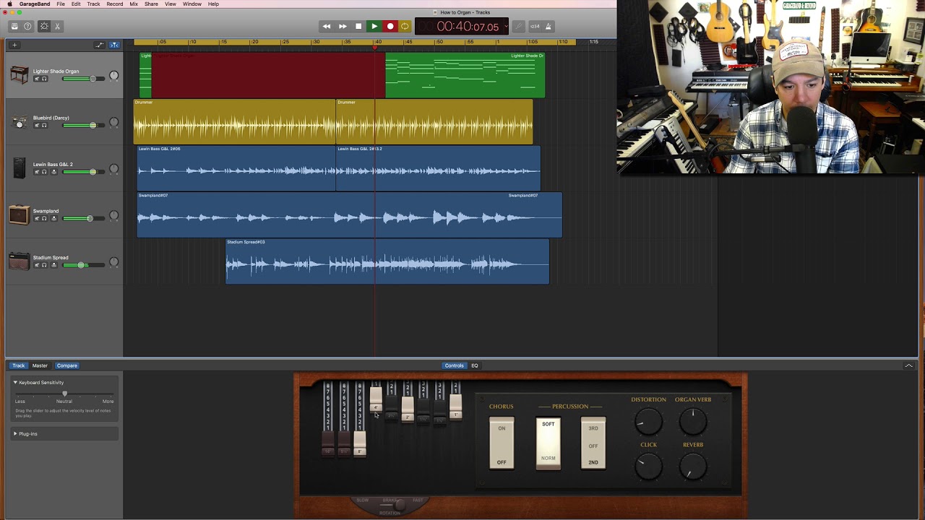Start recording with the red Record button
The width and height of the screenshot is (925, 520).
390,26
